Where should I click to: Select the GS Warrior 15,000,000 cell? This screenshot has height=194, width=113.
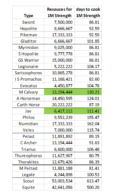click(59, 60)
